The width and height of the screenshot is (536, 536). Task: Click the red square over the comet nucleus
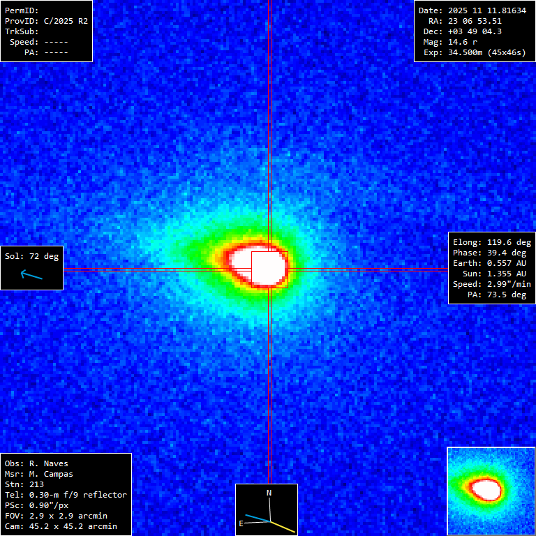[x=269, y=269]
